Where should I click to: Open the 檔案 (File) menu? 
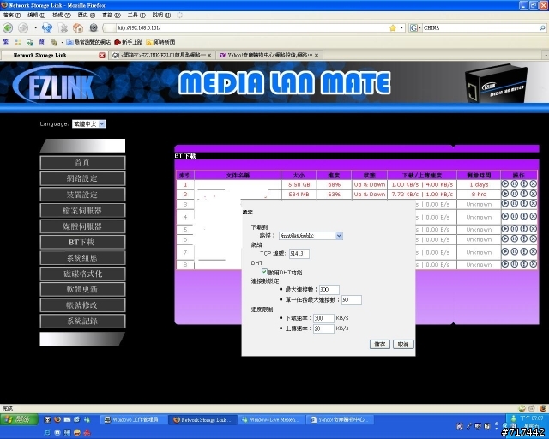point(11,15)
